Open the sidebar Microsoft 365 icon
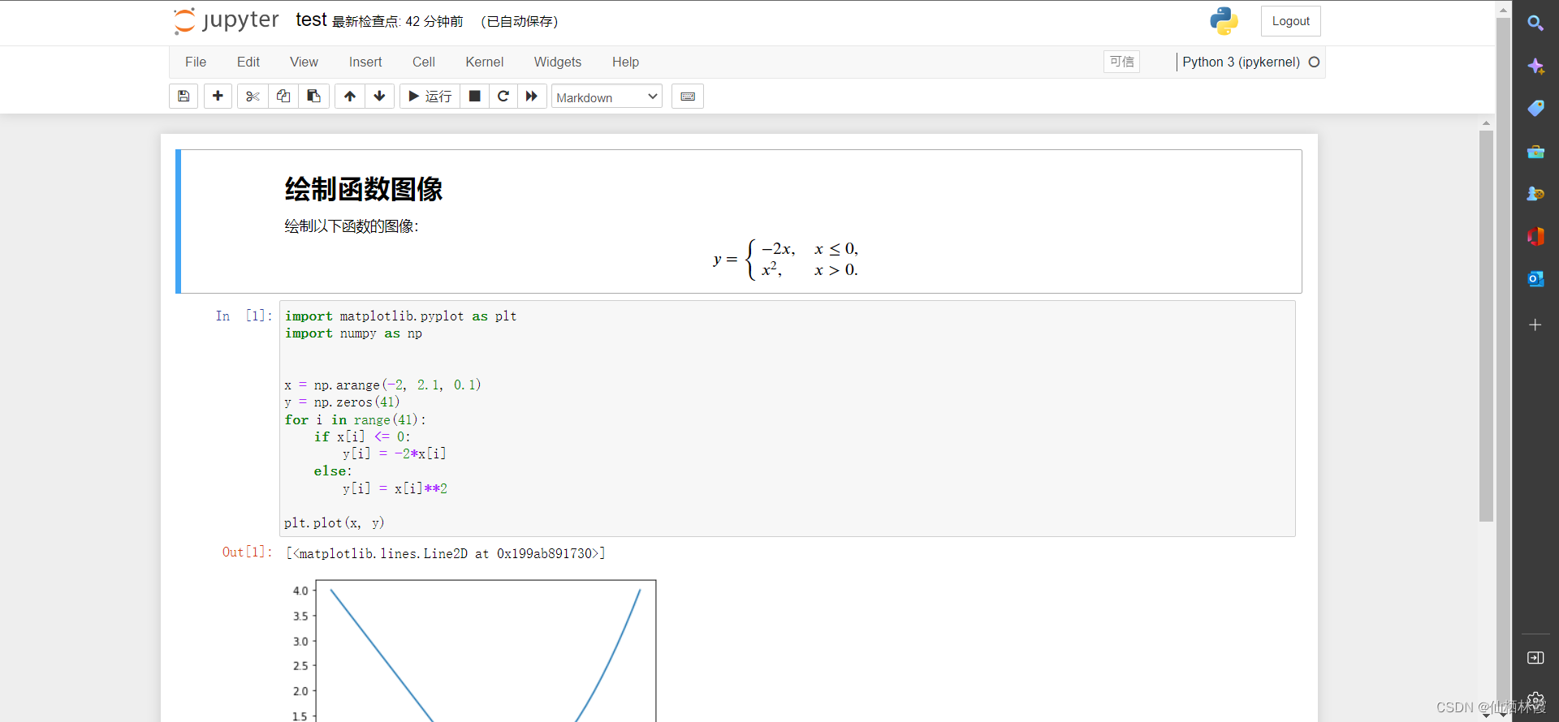 point(1535,236)
